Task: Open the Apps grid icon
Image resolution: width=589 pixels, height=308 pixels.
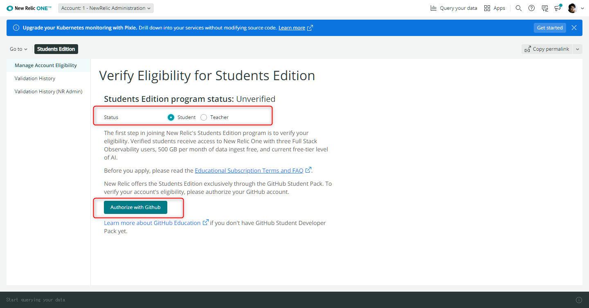Action: click(x=487, y=8)
